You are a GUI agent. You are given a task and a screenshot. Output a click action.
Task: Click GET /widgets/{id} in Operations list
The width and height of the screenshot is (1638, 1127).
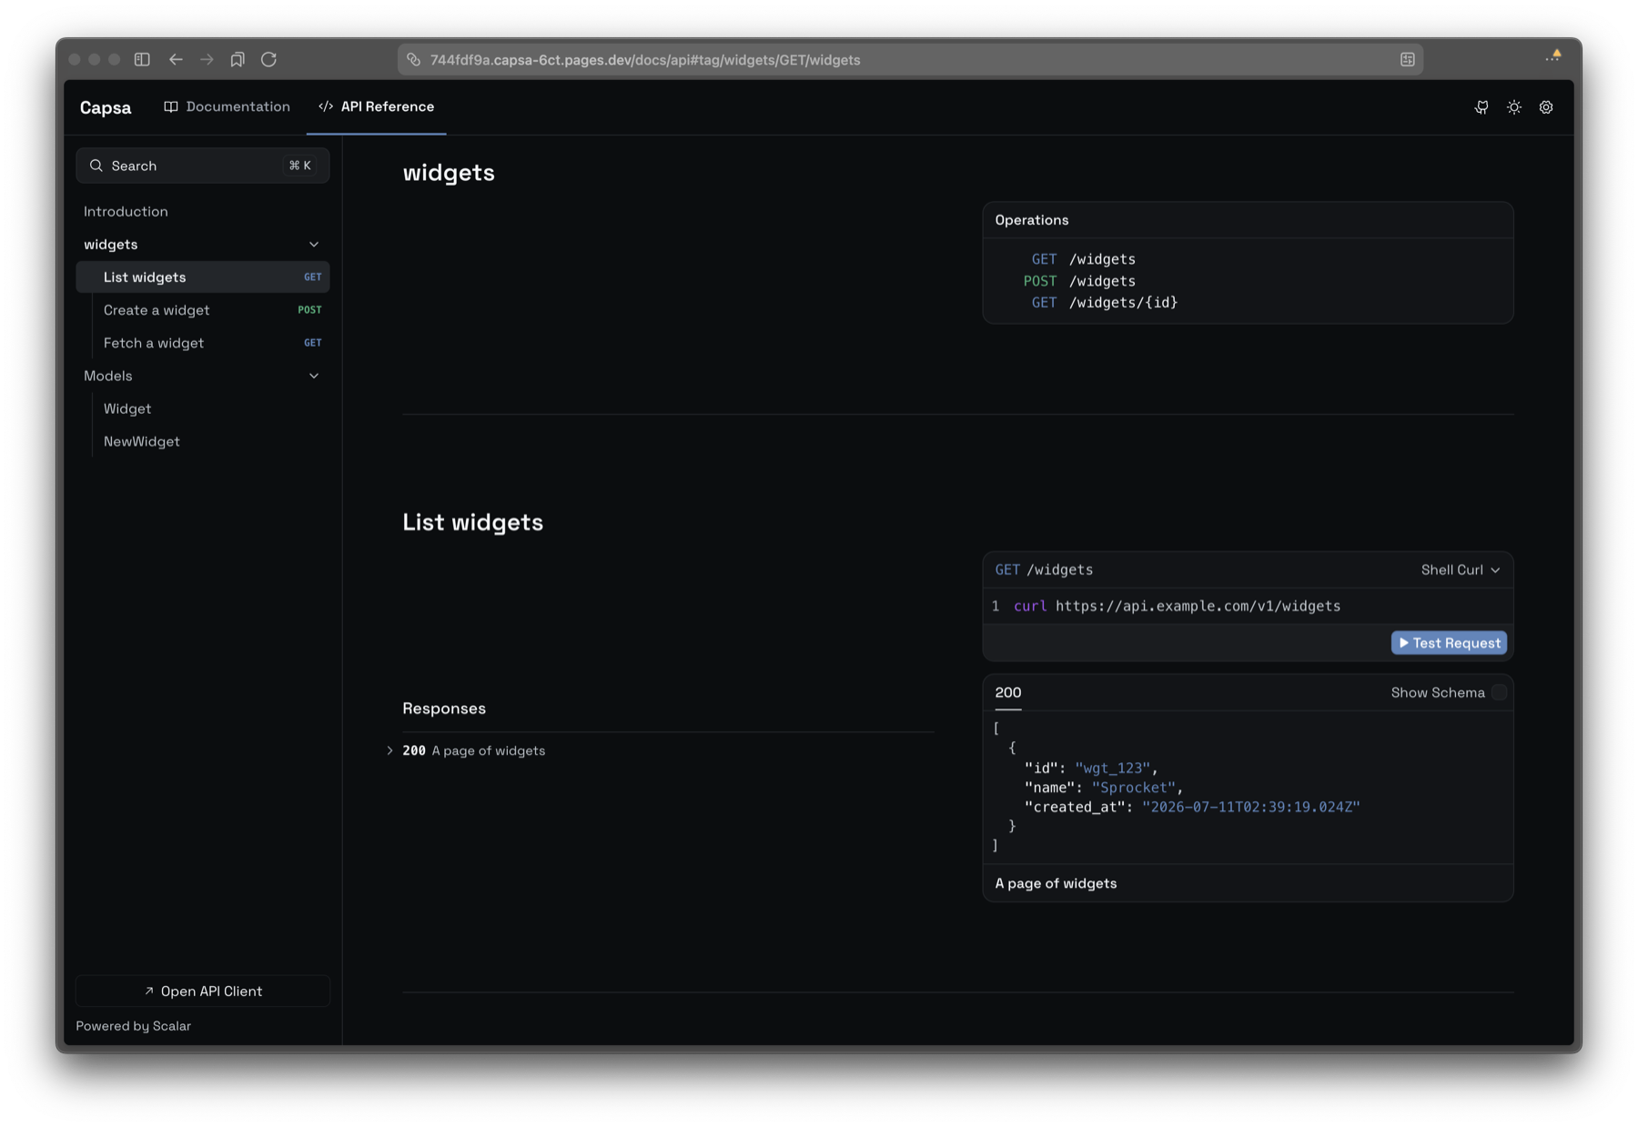click(1104, 302)
